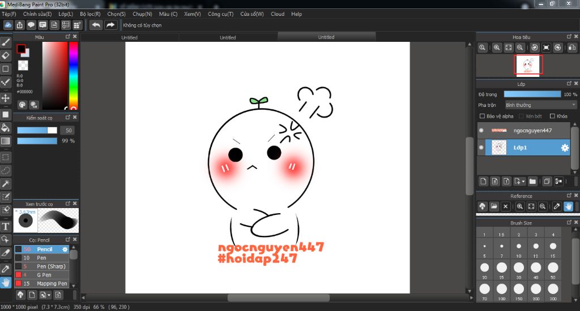Screen dimensions: 580x311
Task: Click the flip view icon in Hoa tiêu
Action: [x=572, y=47]
